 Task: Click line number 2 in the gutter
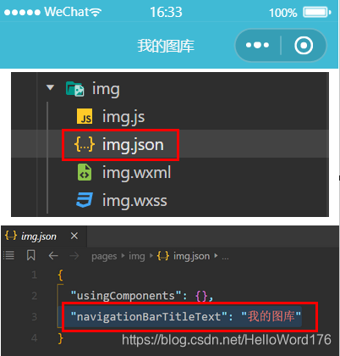click(34, 296)
